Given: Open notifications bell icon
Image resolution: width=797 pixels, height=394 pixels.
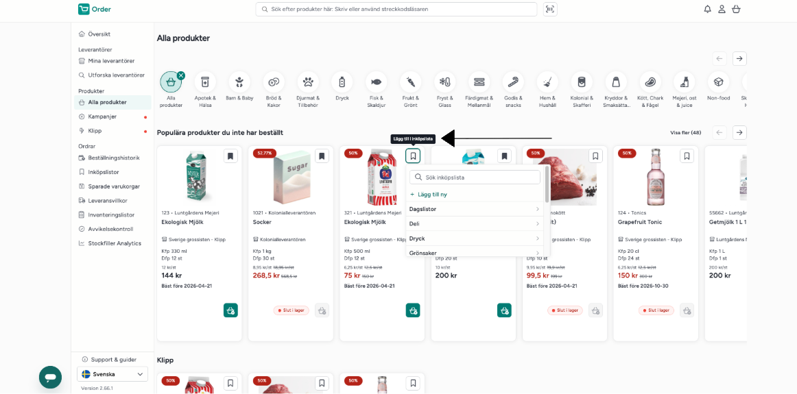Looking at the screenshot, I should click(x=707, y=9).
